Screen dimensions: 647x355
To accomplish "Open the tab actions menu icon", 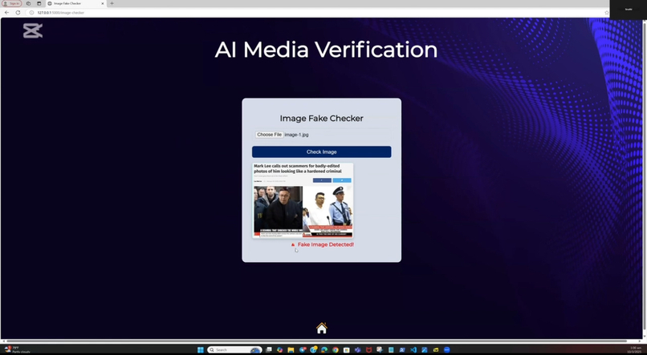I will 39,3.
